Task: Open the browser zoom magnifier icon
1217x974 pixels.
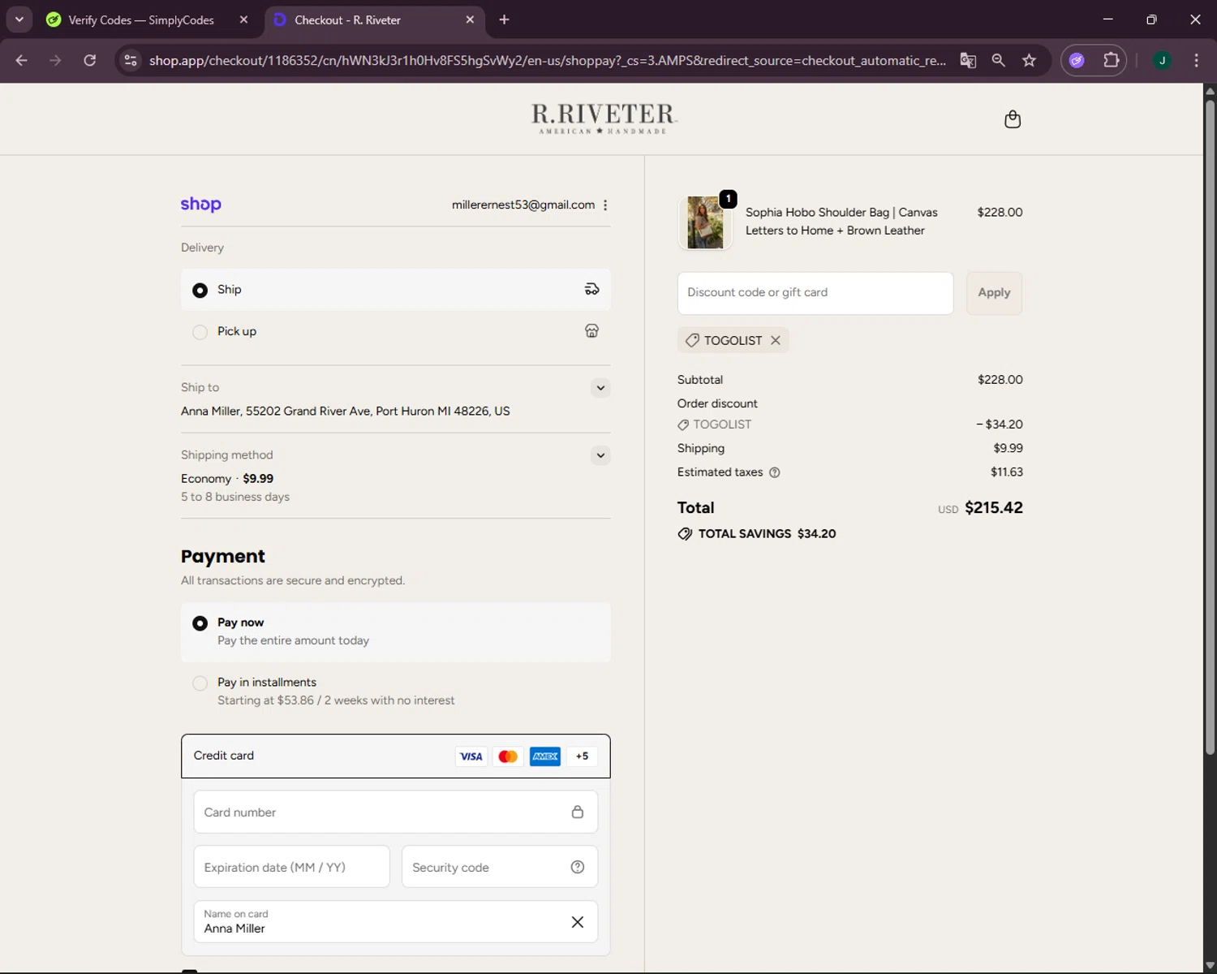Action: [x=999, y=60]
